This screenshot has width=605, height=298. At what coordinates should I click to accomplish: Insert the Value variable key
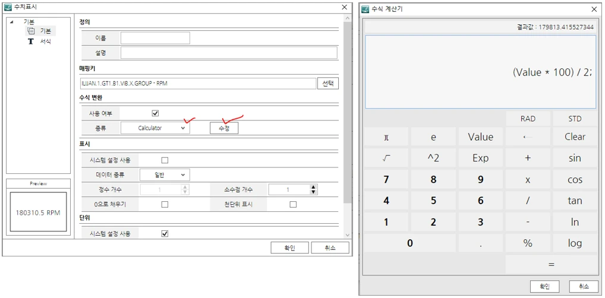point(480,137)
